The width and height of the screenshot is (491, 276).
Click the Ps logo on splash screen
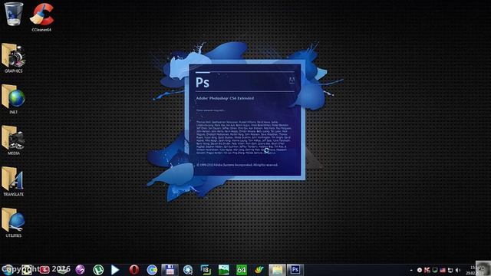click(203, 82)
